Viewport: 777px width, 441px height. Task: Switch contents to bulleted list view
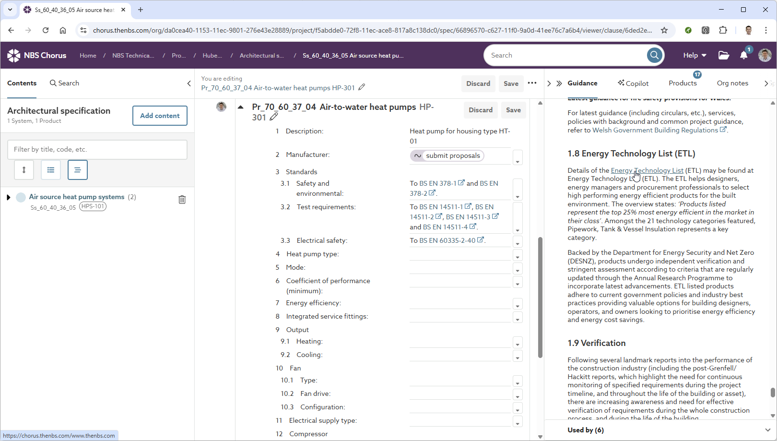point(51,170)
